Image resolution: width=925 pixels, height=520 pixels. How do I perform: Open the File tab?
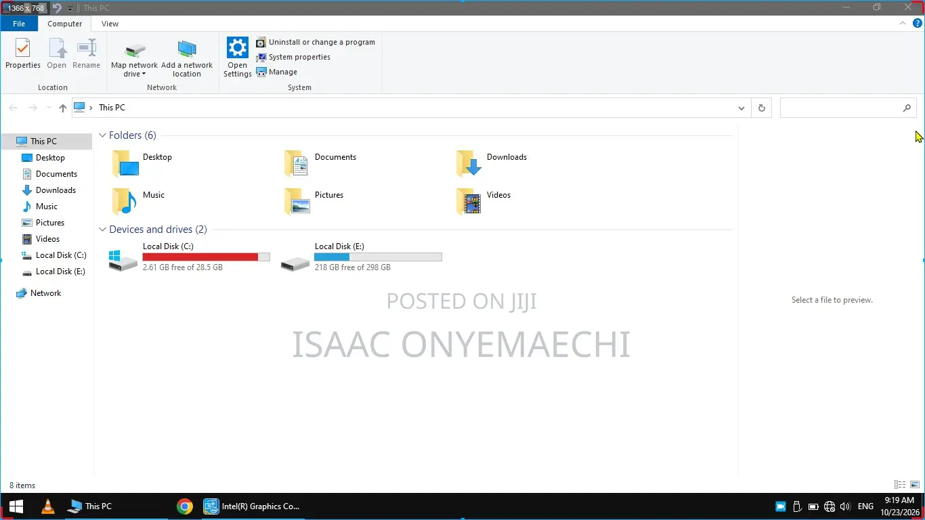pyautogui.click(x=19, y=24)
